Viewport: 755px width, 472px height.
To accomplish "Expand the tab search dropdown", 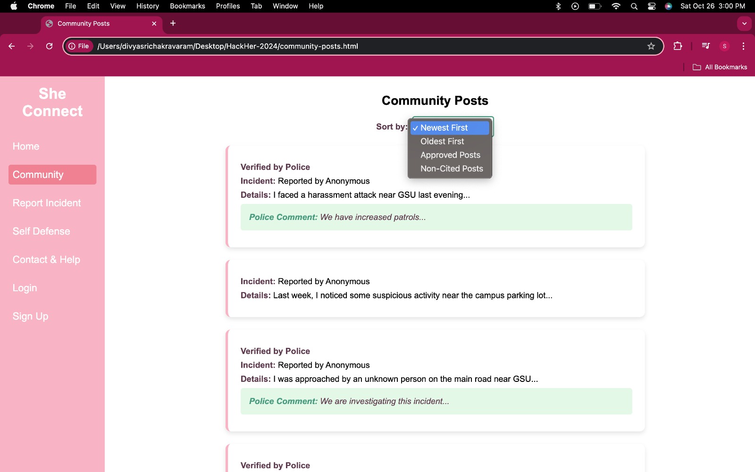I will pos(744,24).
